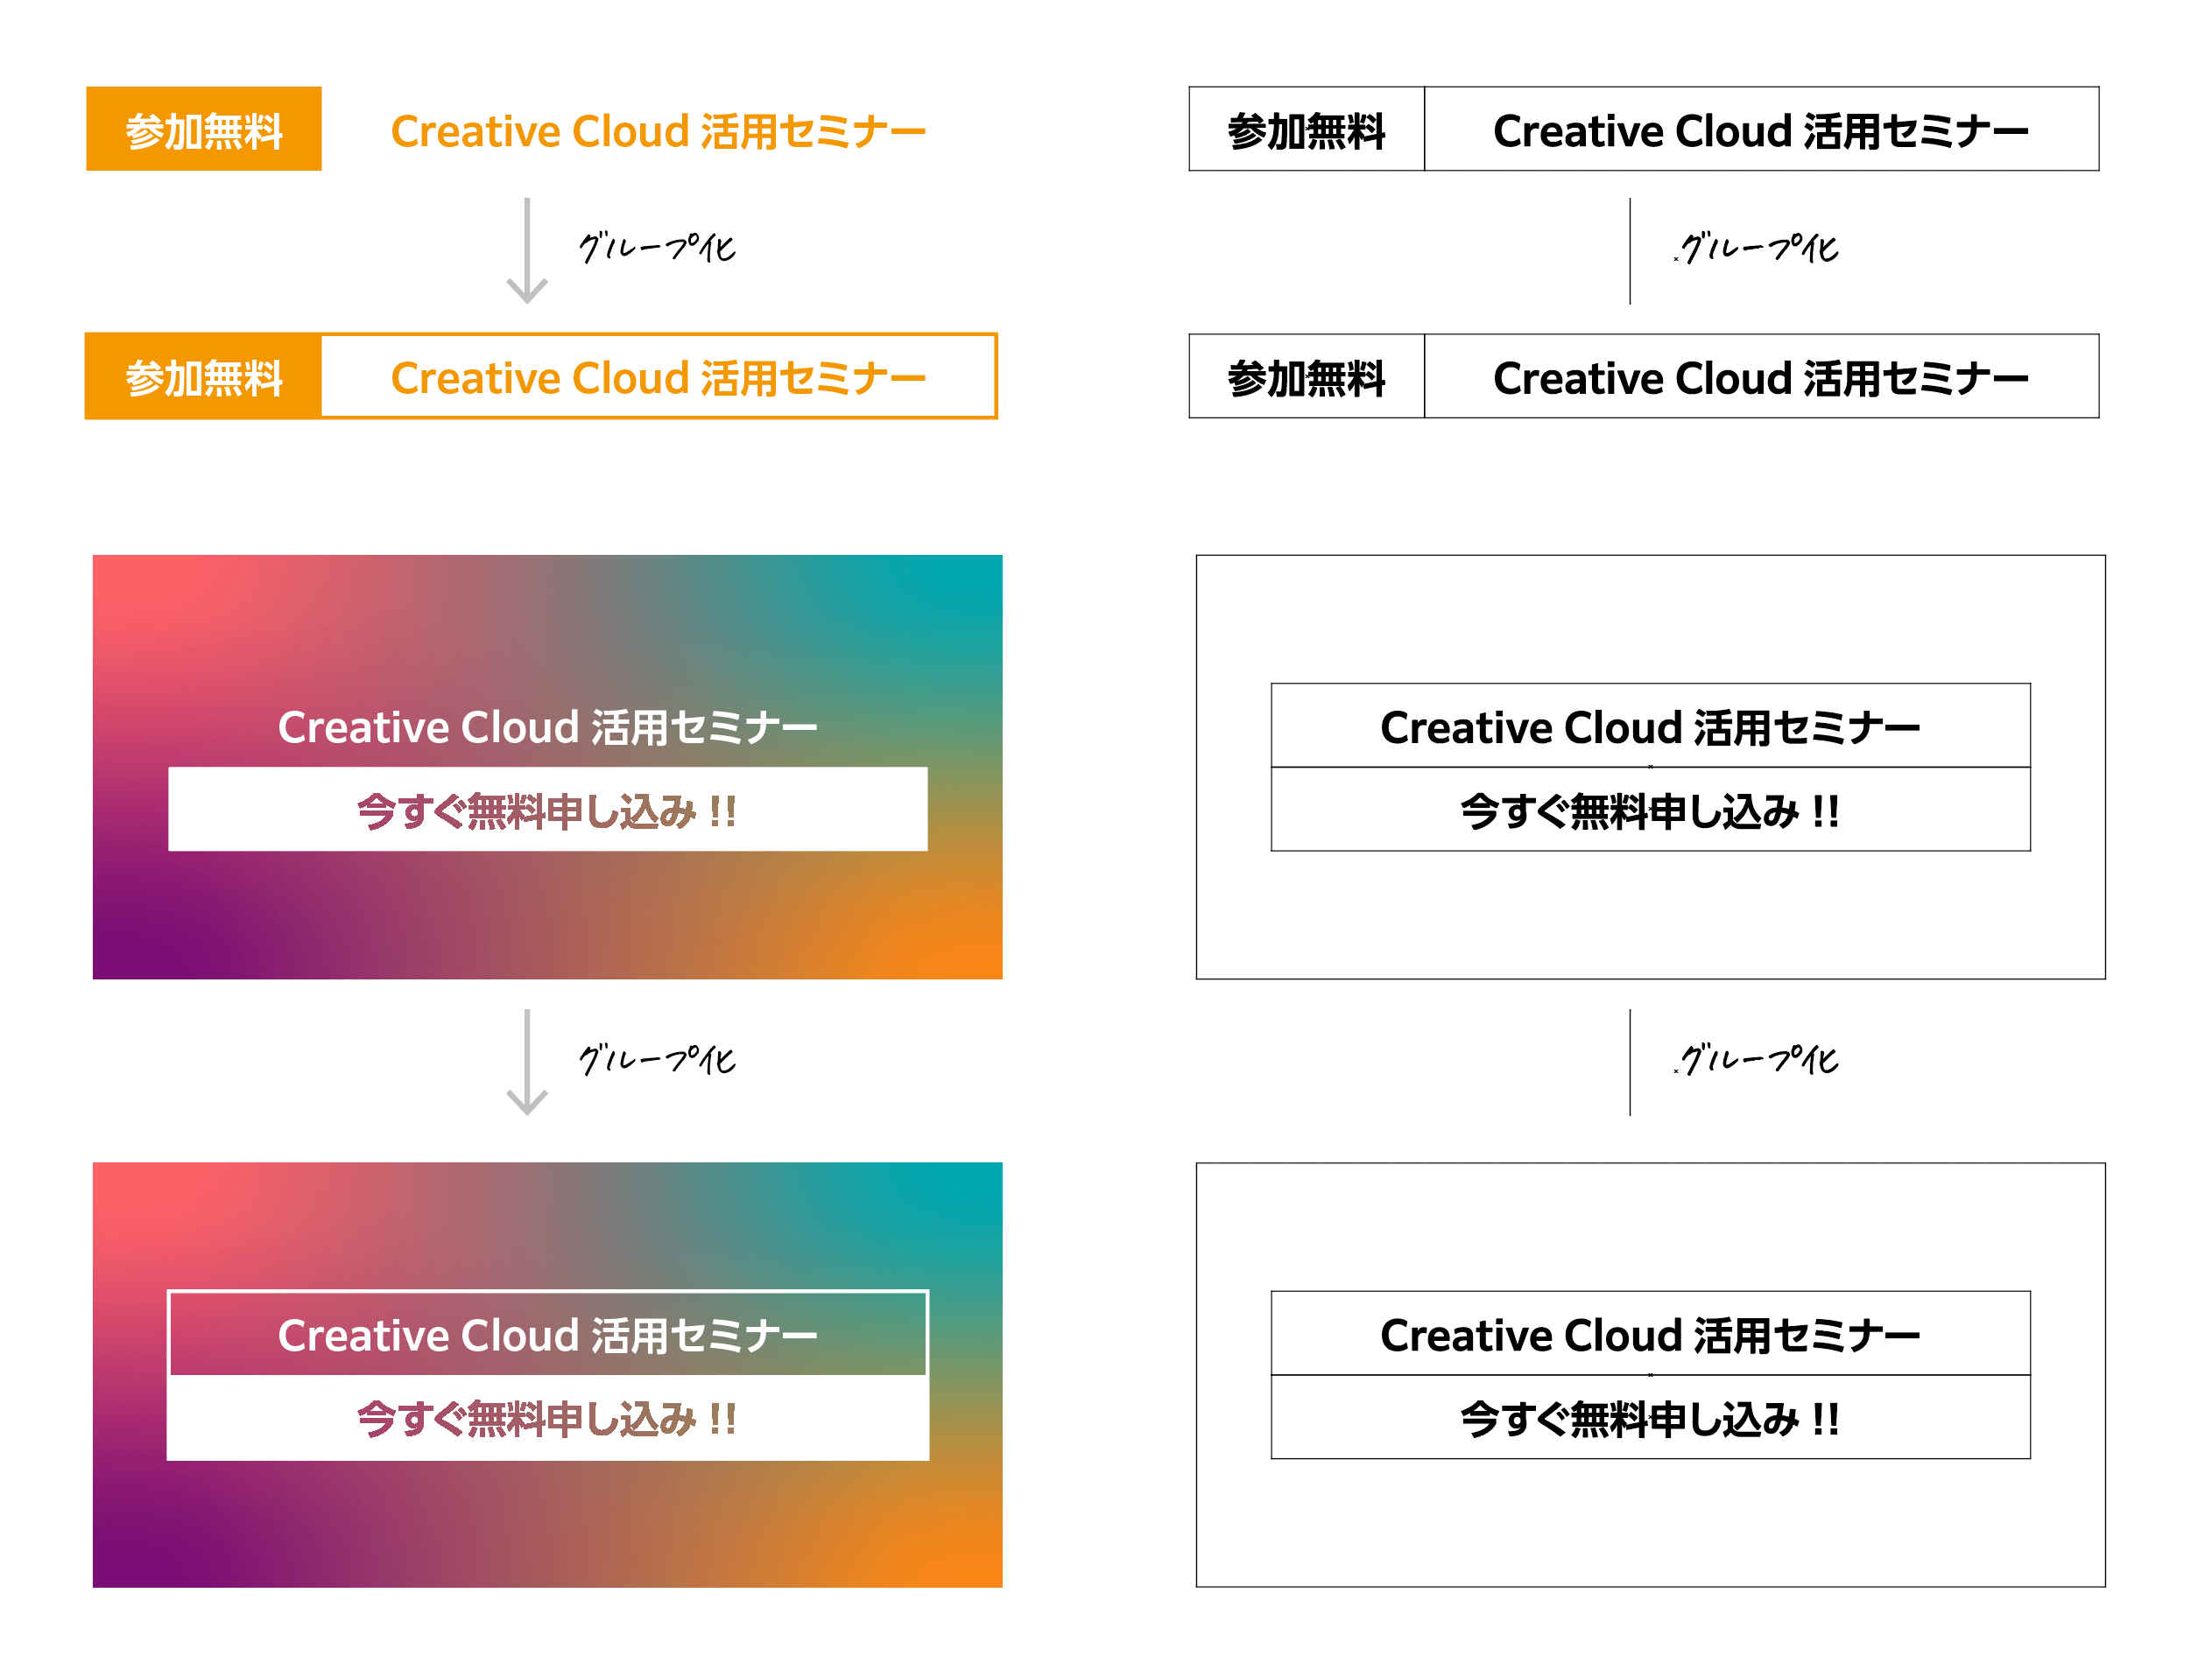The width and height of the screenshot is (2212, 1656).
Task: Click the orange 参加無料 badge standing apart from its title
Action: pos(204,129)
